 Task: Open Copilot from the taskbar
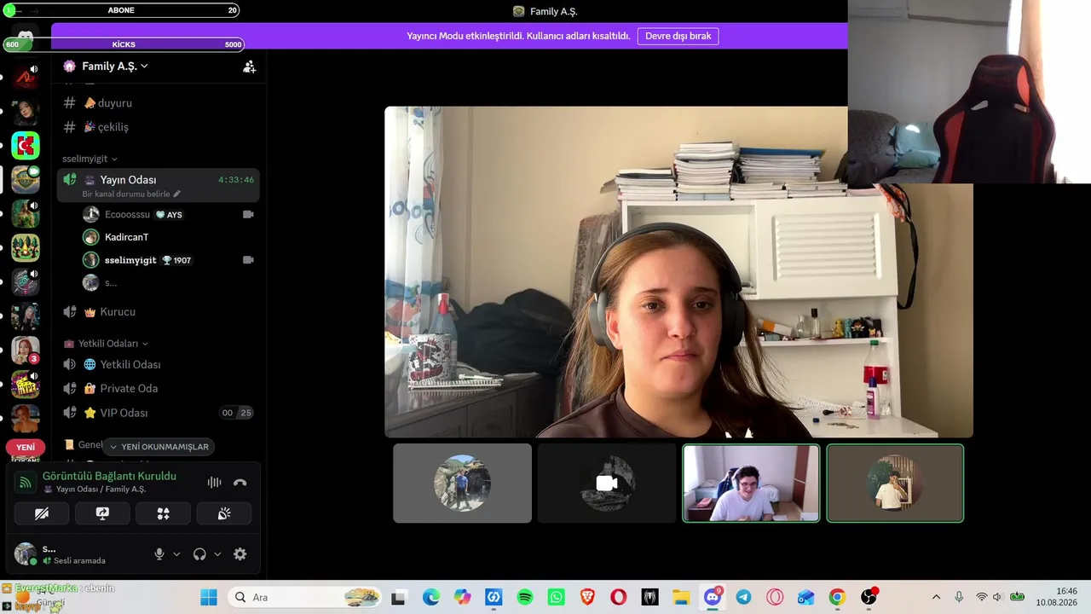[462, 598]
